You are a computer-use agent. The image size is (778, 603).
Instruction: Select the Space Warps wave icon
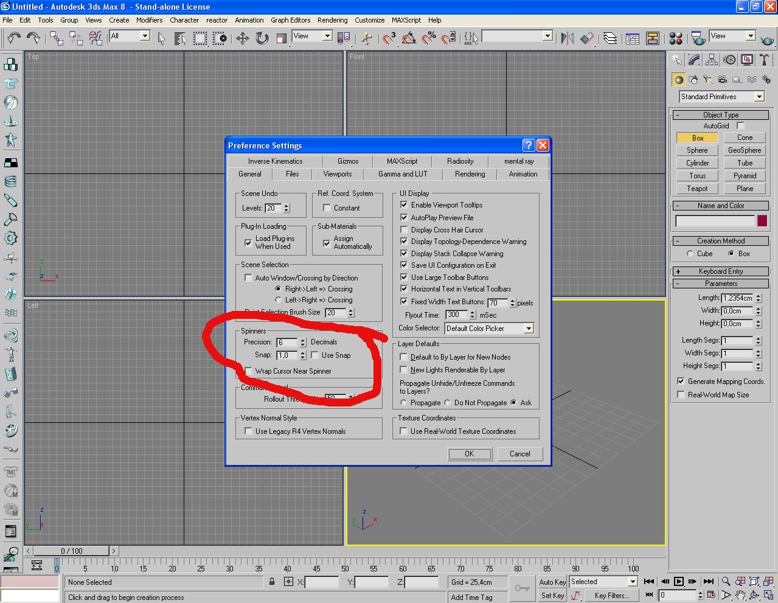click(x=752, y=80)
